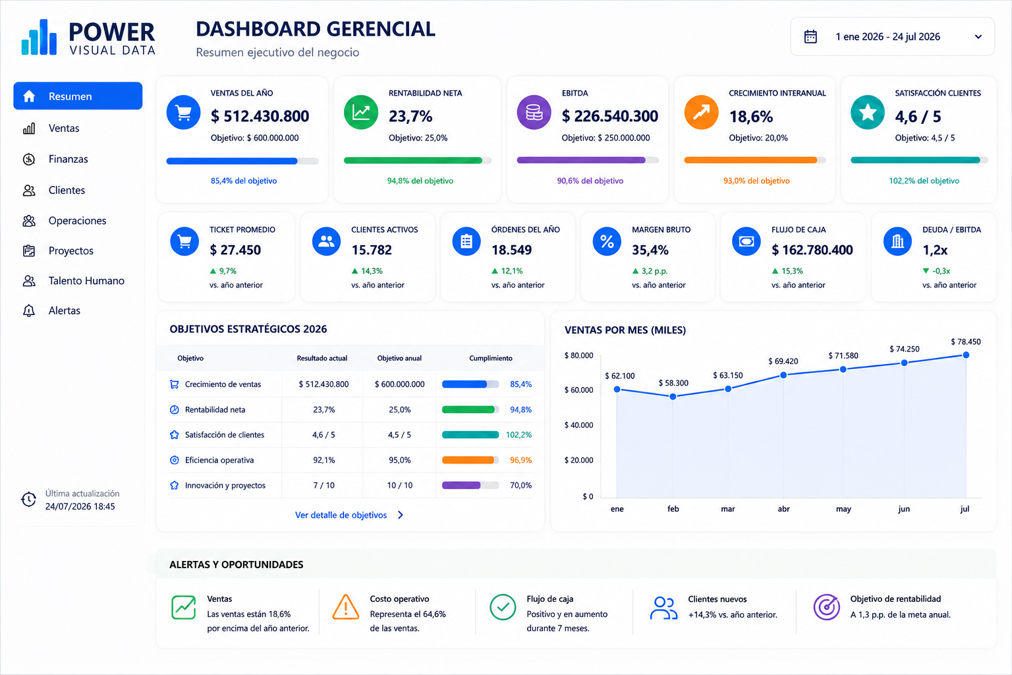This screenshot has height=675, width=1012.
Task: Click the Órdenes del Año clipboard icon
Action: (466, 241)
